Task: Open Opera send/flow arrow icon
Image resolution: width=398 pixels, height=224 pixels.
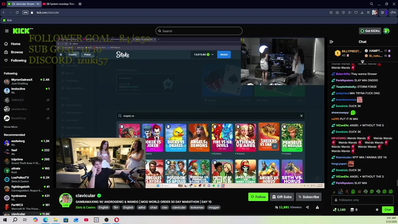Action: tap(350, 12)
